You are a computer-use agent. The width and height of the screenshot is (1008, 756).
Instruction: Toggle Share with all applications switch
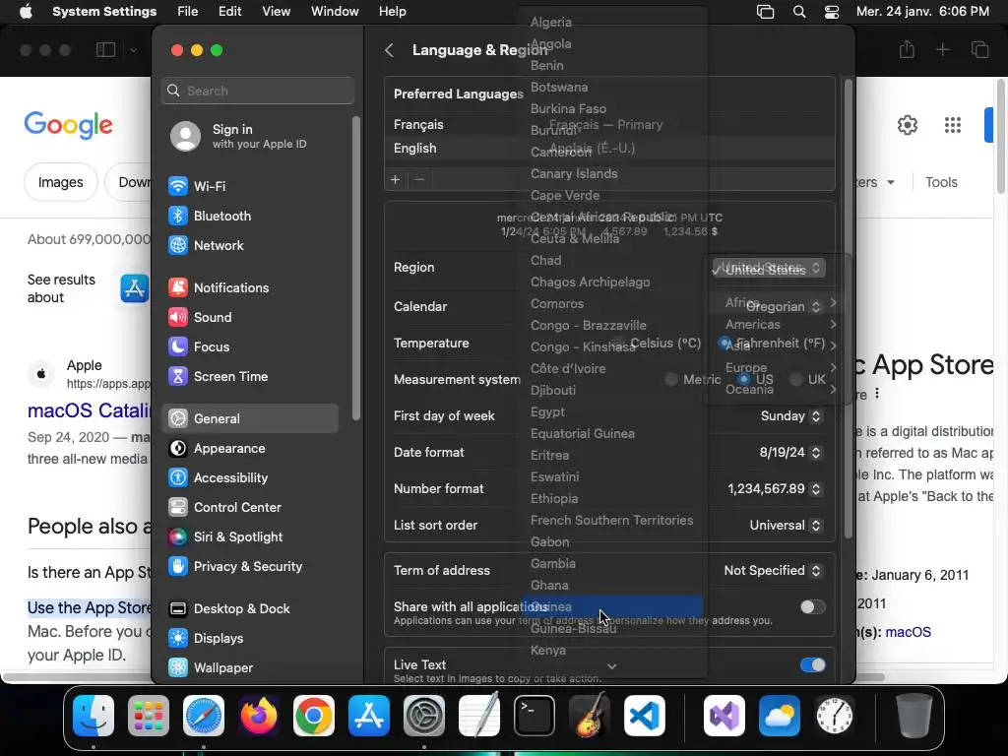[812, 606]
